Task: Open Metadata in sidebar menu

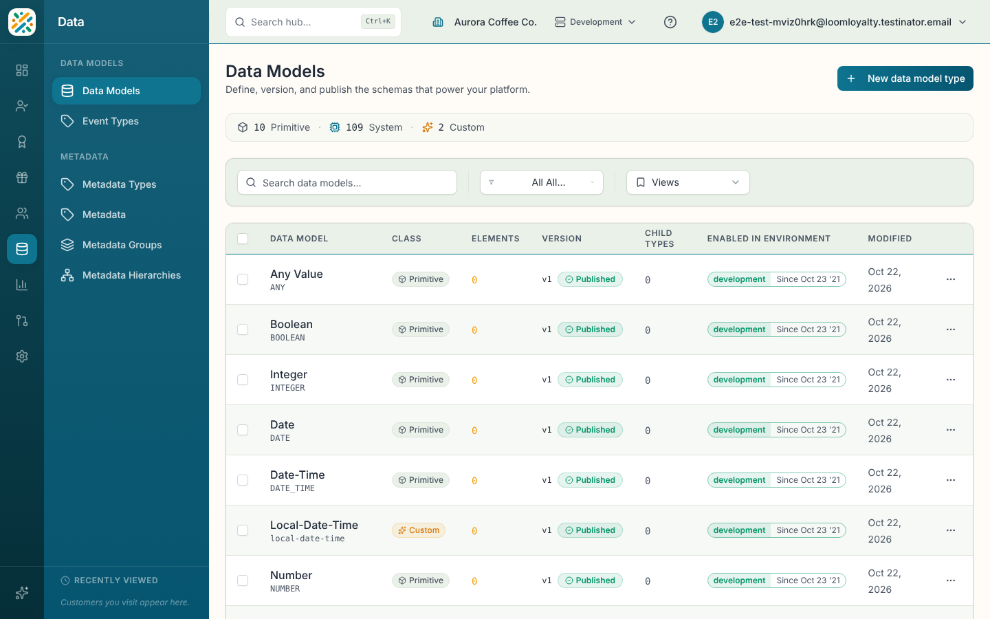Action: pos(126,215)
